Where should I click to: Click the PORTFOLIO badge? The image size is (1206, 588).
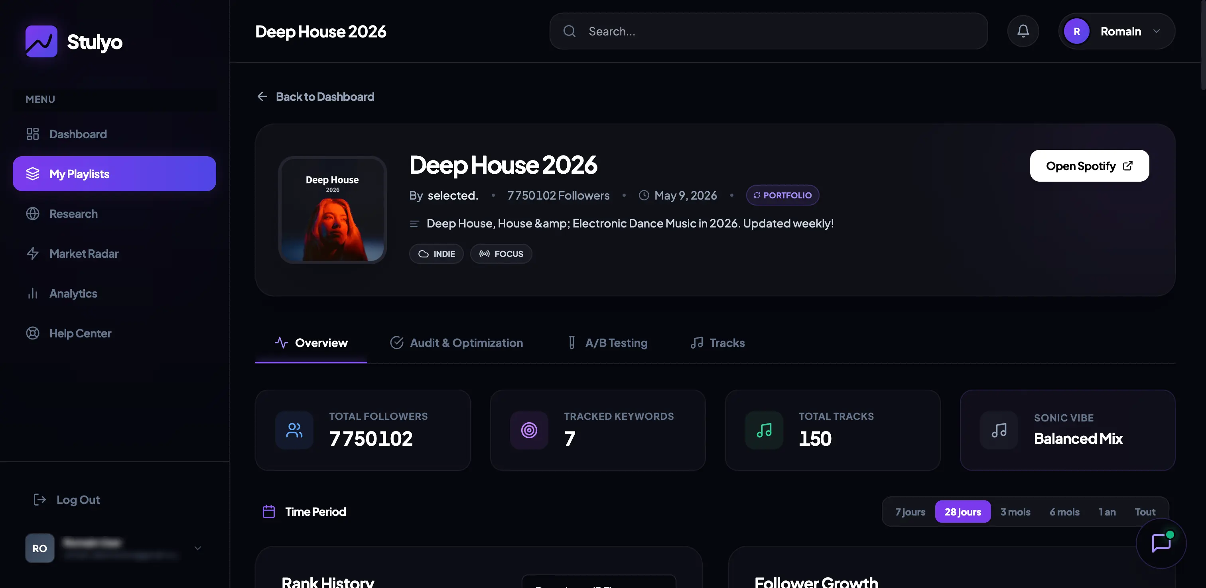pyautogui.click(x=782, y=195)
